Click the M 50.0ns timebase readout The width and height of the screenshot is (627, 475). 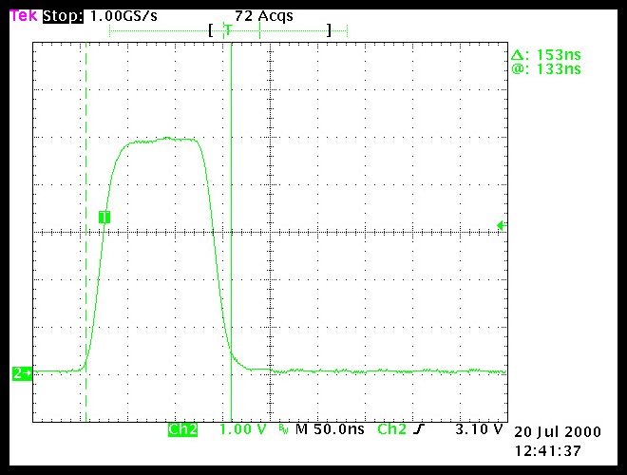[330, 429]
